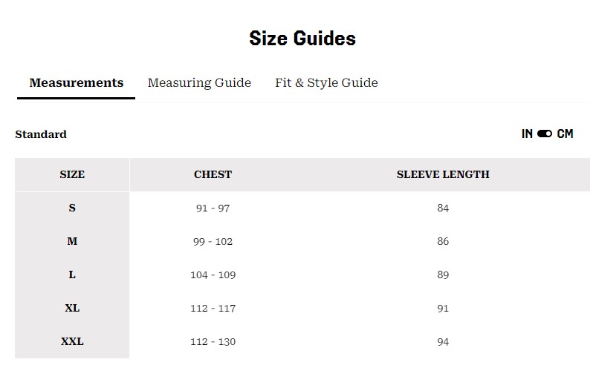Click the CM unit label
Screen dimensions: 596x388
(565, 134)
